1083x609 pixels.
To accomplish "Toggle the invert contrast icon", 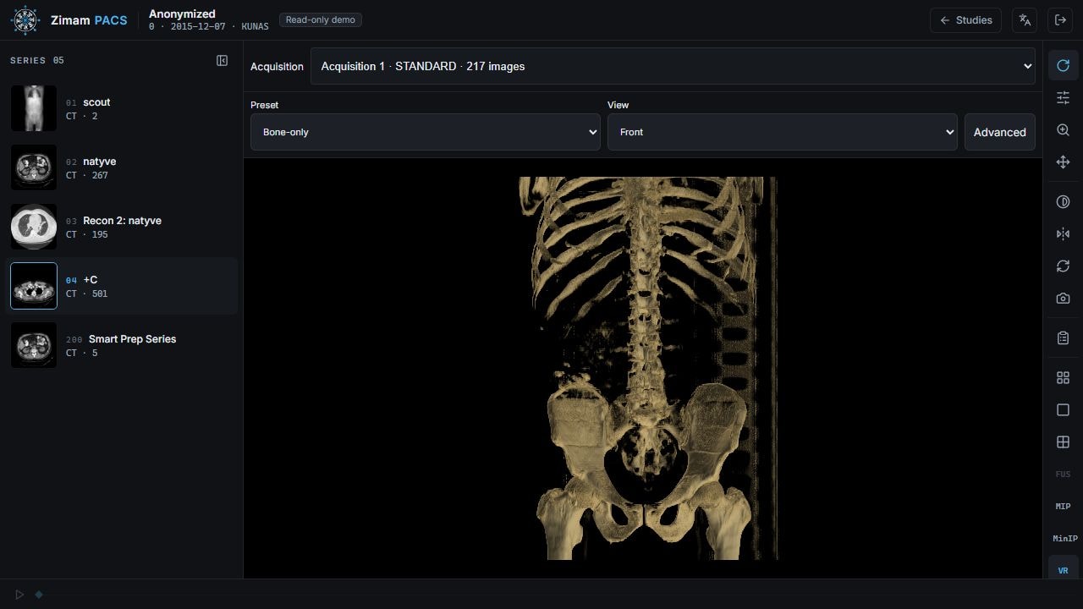I will [1063, 202].
